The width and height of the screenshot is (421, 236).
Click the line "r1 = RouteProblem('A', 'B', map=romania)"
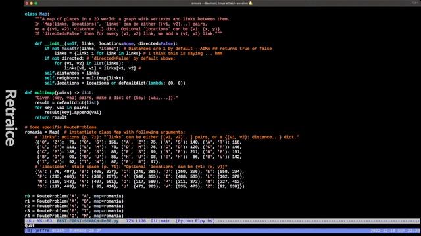[74, 201]
